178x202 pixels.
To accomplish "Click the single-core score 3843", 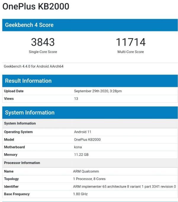I will (43, 42).
